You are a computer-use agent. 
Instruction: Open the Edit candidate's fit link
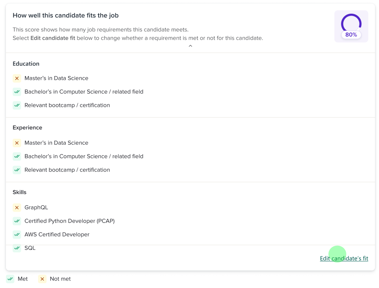pyautogui.click(x=344, y=258)
